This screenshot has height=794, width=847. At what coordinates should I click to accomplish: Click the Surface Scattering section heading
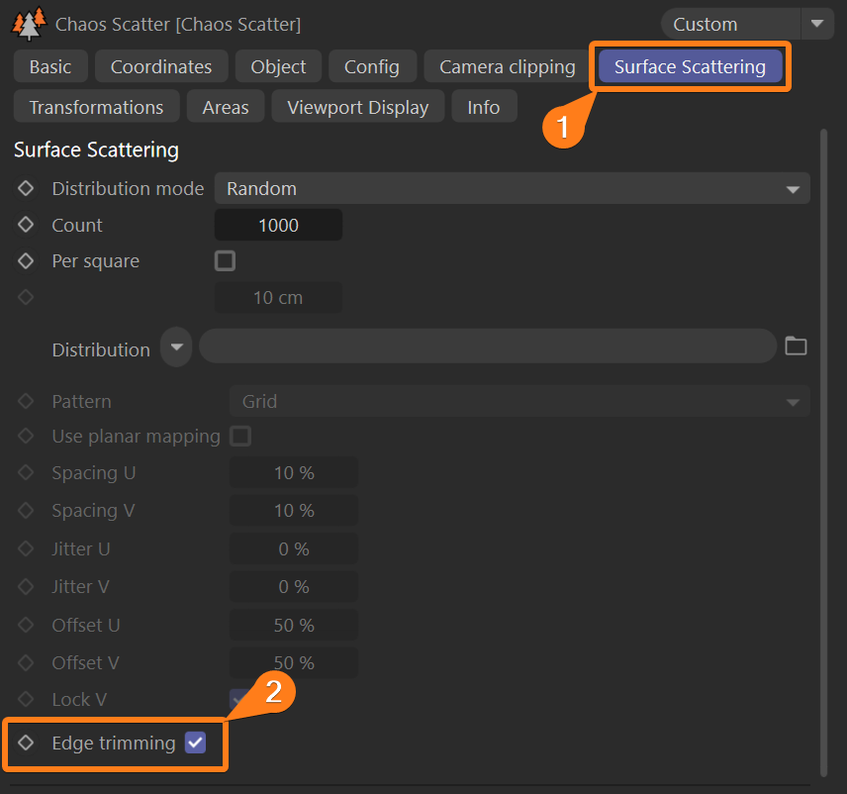(96, 149)
